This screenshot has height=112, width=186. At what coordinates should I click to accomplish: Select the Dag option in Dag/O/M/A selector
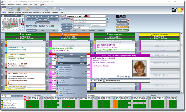click(x=37, y=23)
